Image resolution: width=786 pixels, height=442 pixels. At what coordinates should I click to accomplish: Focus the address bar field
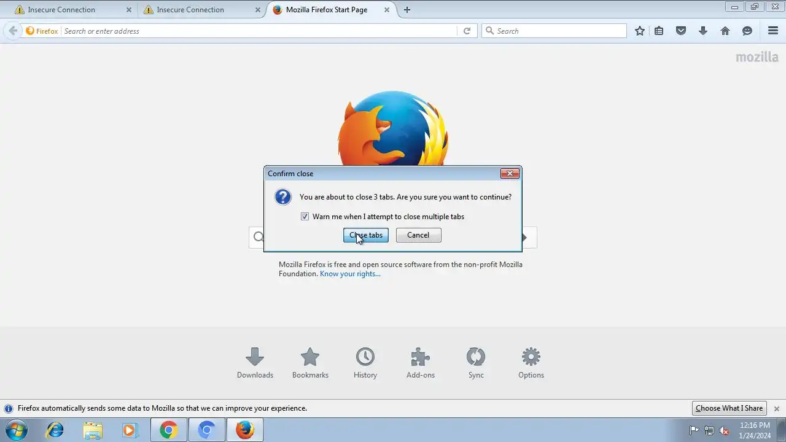click(258, 31)
